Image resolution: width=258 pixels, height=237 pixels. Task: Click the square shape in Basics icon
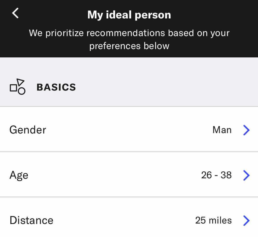[x=13, y=88]
